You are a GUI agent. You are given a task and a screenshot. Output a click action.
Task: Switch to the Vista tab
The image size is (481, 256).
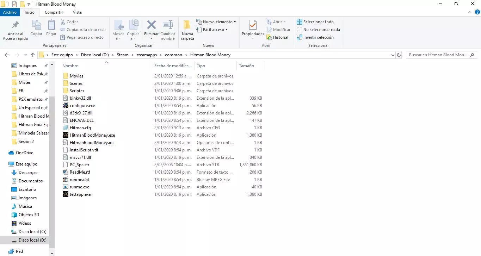tap(77, 12)
